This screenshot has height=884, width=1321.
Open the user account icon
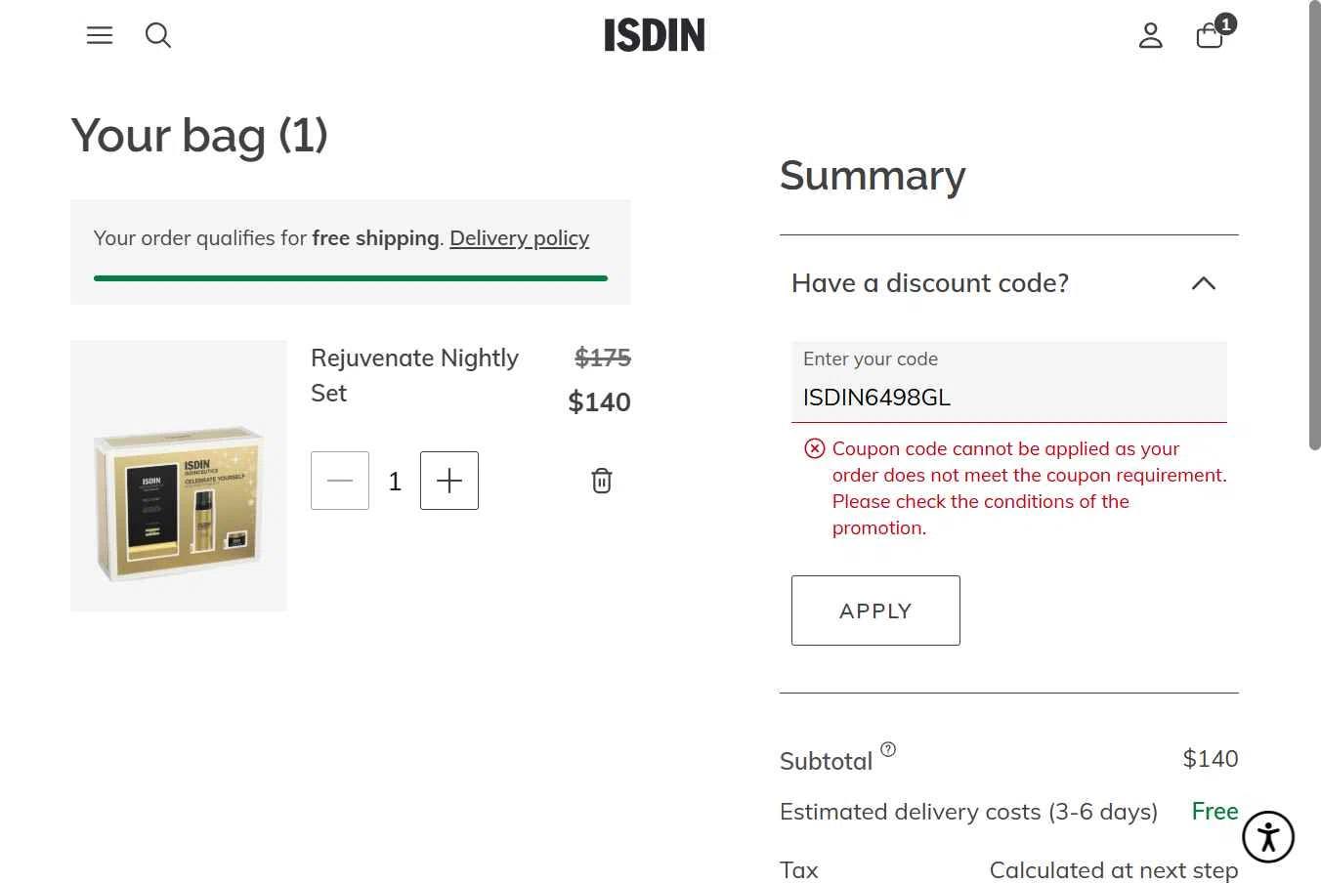[x=1151, y=36]
